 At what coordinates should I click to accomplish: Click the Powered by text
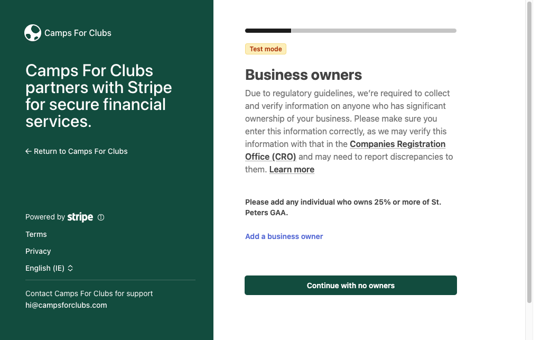click(x=45, y=217)
